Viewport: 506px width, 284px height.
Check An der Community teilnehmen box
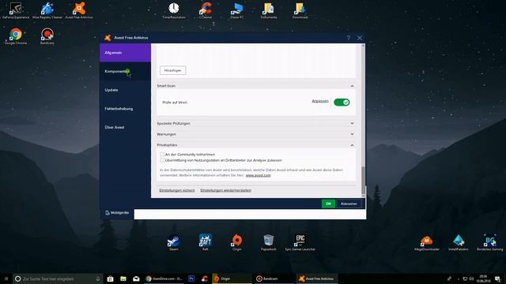click(162, 155)
